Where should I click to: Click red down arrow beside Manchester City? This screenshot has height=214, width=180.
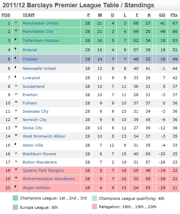tap(16, 30)
